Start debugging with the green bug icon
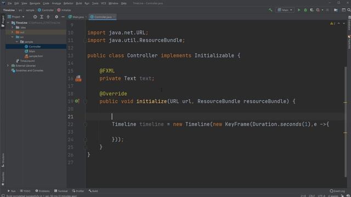 pos(305,10)
